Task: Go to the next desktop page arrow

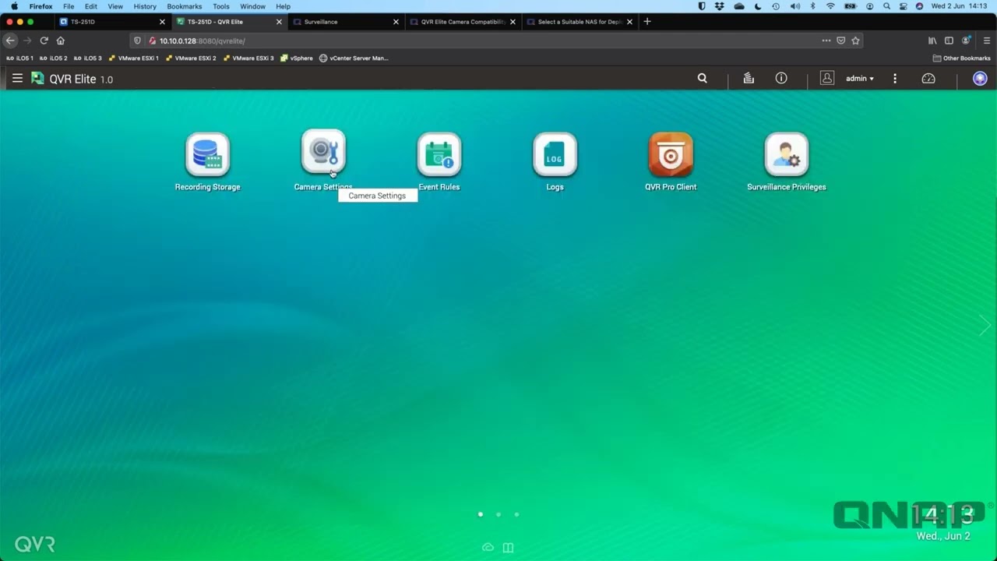Action: point(985,326)
